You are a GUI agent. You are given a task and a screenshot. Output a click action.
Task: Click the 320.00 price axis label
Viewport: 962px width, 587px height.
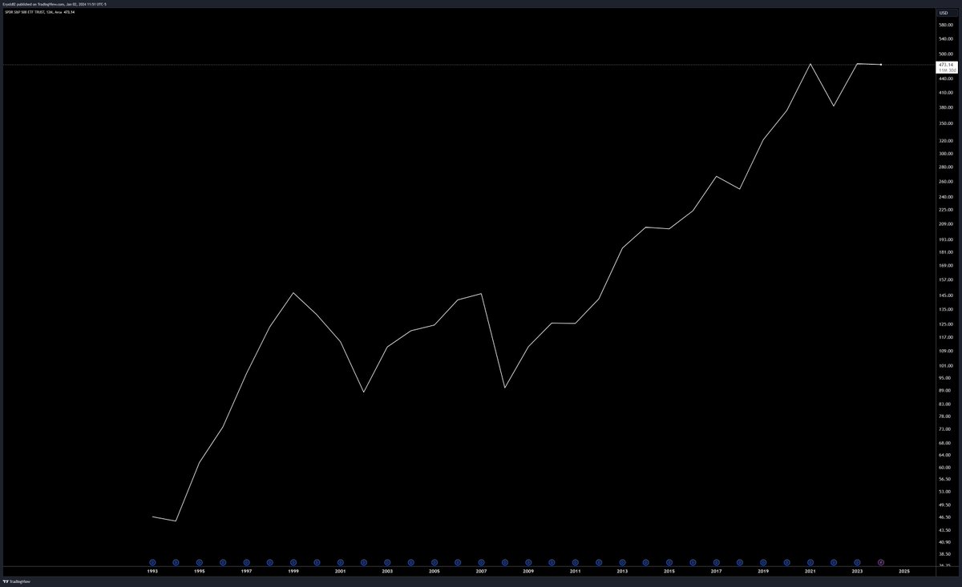click(947, 139)
